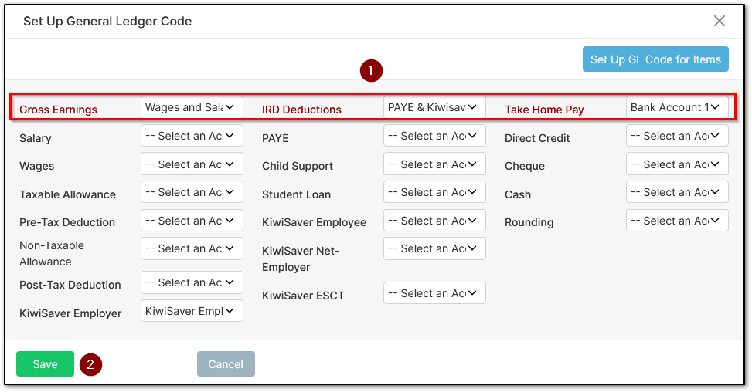Pick an account for Pre-Tax Deduction
This screenshot has height=392, width=752.
(192, 221)
